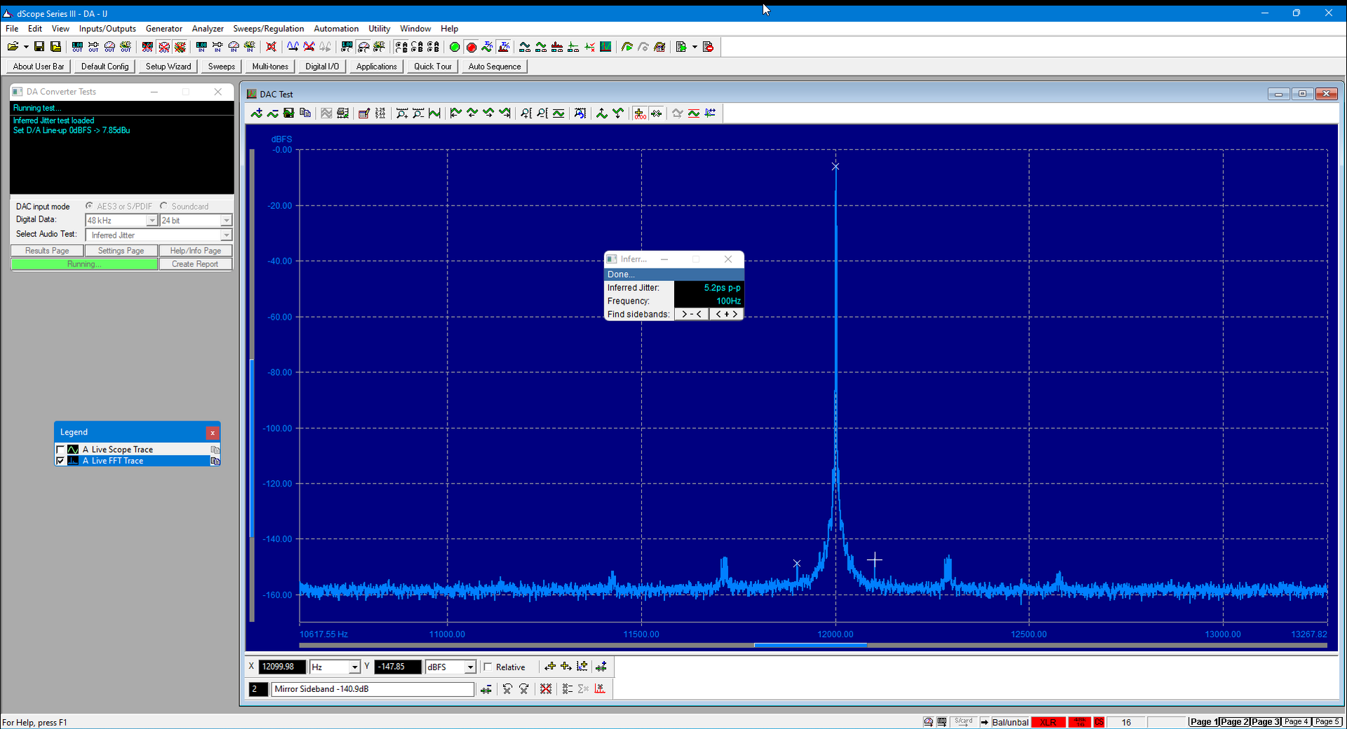Click the green start generator circle icon

[x=455, y=47]
